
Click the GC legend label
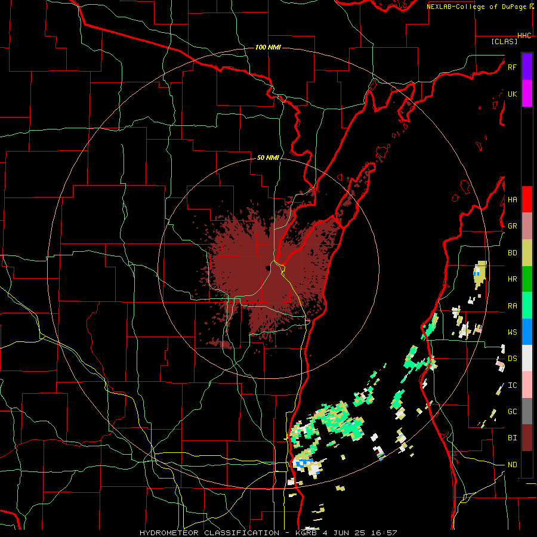tap(512, 412)
